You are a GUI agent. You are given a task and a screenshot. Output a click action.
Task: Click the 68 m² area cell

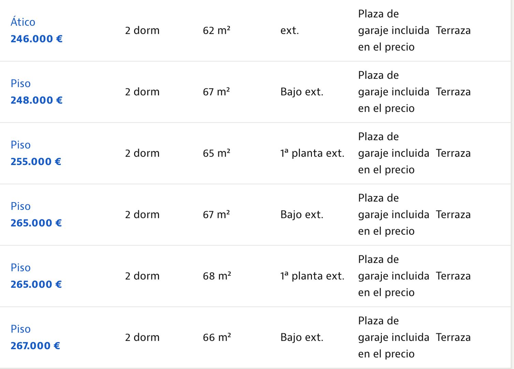(x=217, y=276)
